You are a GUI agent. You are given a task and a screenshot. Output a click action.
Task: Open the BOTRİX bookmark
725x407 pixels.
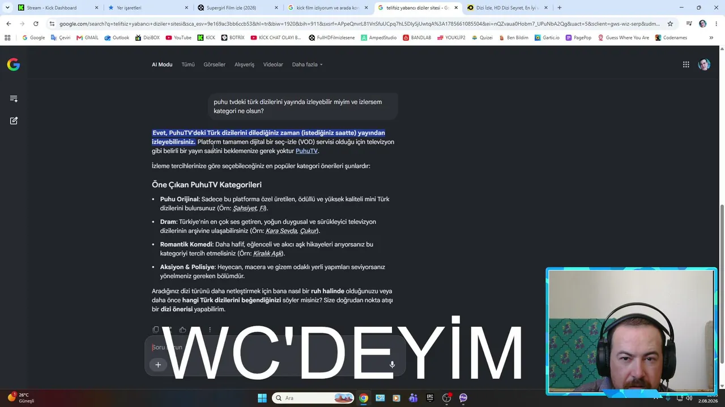tap(233, 38)
